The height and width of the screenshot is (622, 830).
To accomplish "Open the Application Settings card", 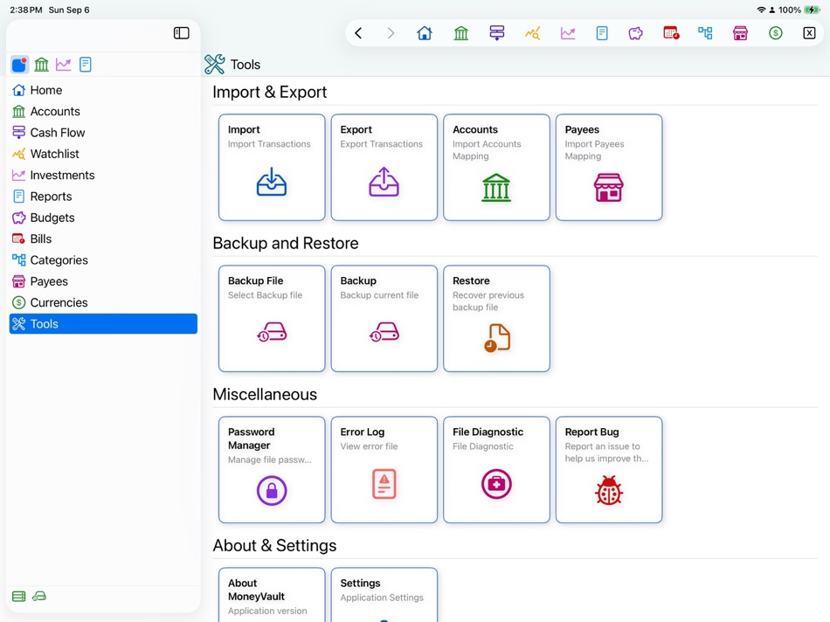I will coord(384,595).
